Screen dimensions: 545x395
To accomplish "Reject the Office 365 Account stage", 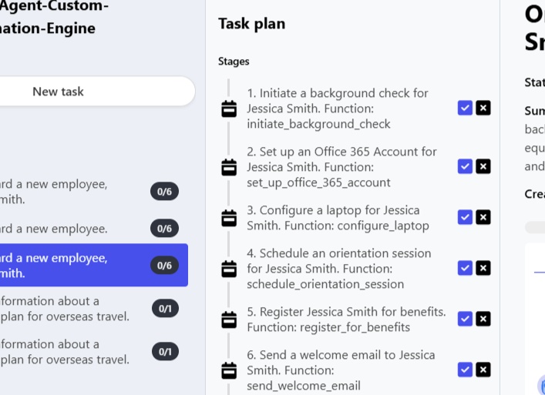I will 483,166.
